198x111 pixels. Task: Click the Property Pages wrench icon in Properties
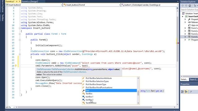191,92
